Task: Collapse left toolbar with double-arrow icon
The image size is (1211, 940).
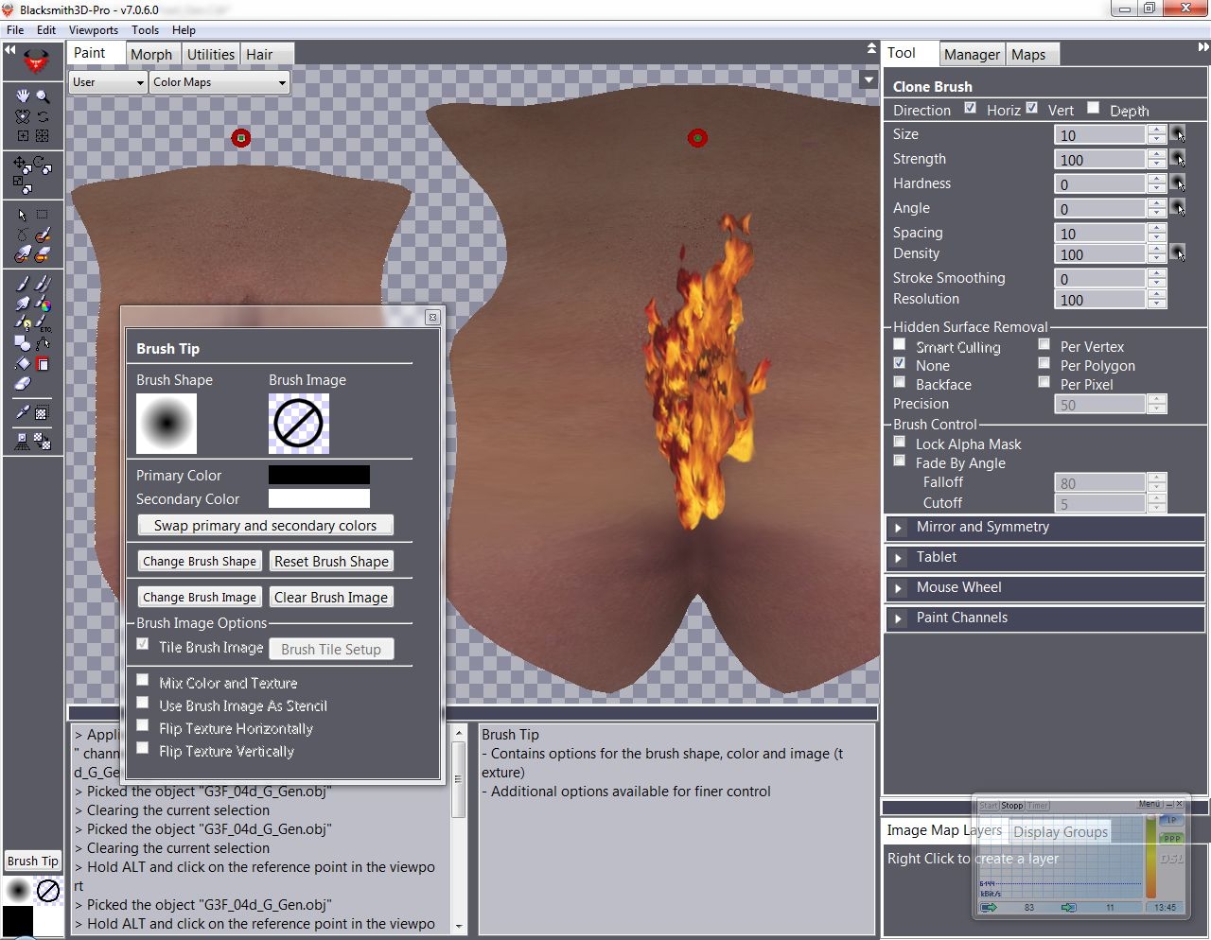Action: pyautogui.click(x=9, y=49)
